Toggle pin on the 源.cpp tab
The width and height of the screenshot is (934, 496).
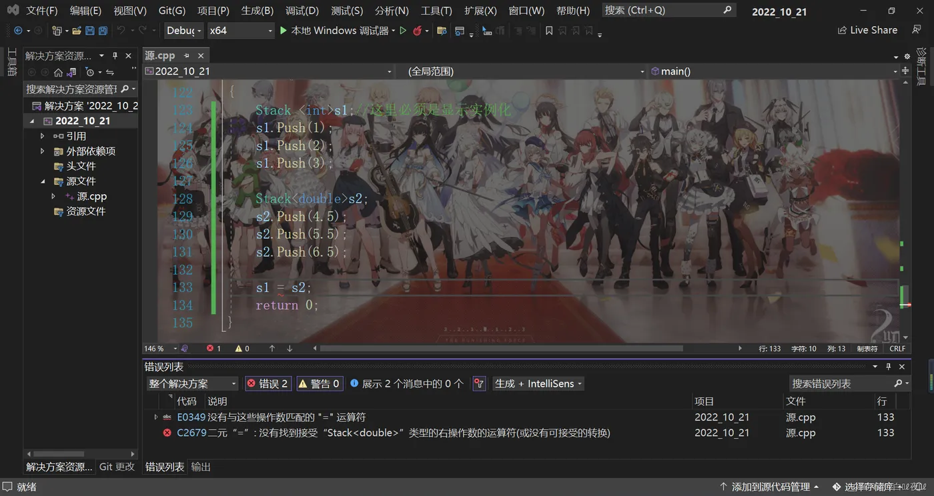pyautogui.click(x=187, y=56)
